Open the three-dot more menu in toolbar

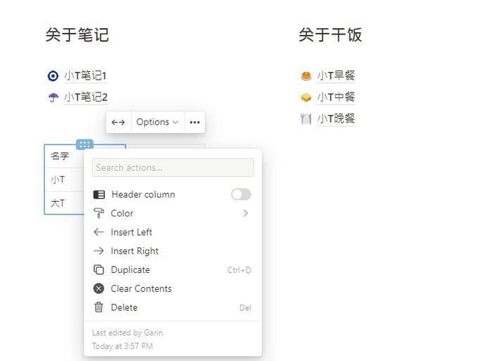pos(195,122)
